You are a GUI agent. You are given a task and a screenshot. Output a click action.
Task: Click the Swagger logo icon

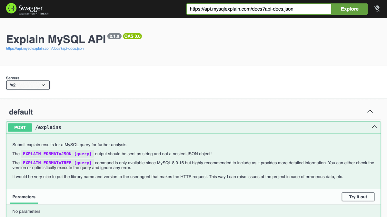[x=11, y=9]
